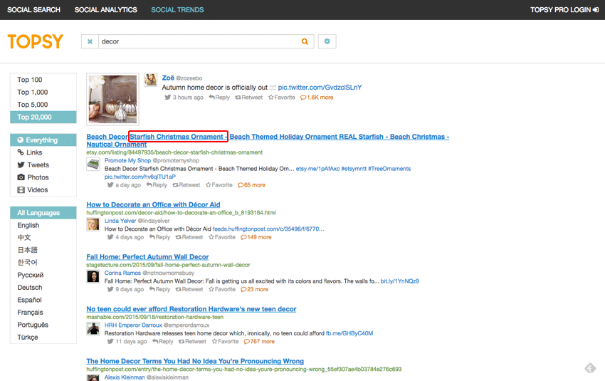The image size is (605, 381).
Task: Open Beach Decor Starfish Christmas Ornament link
Action: tap(268, 140)
